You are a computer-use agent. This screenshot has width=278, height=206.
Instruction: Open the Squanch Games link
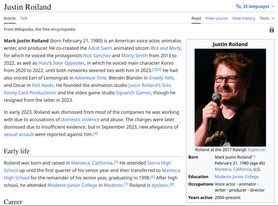133,93
